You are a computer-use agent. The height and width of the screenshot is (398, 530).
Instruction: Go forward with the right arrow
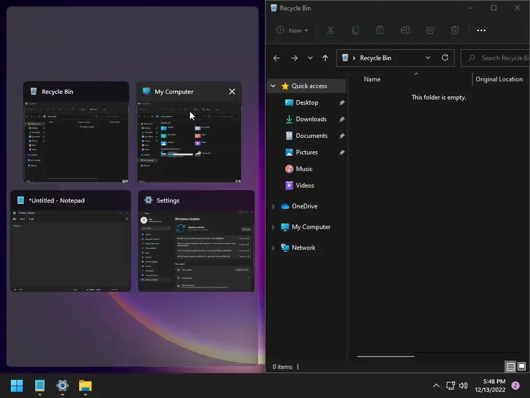(295, 58)
